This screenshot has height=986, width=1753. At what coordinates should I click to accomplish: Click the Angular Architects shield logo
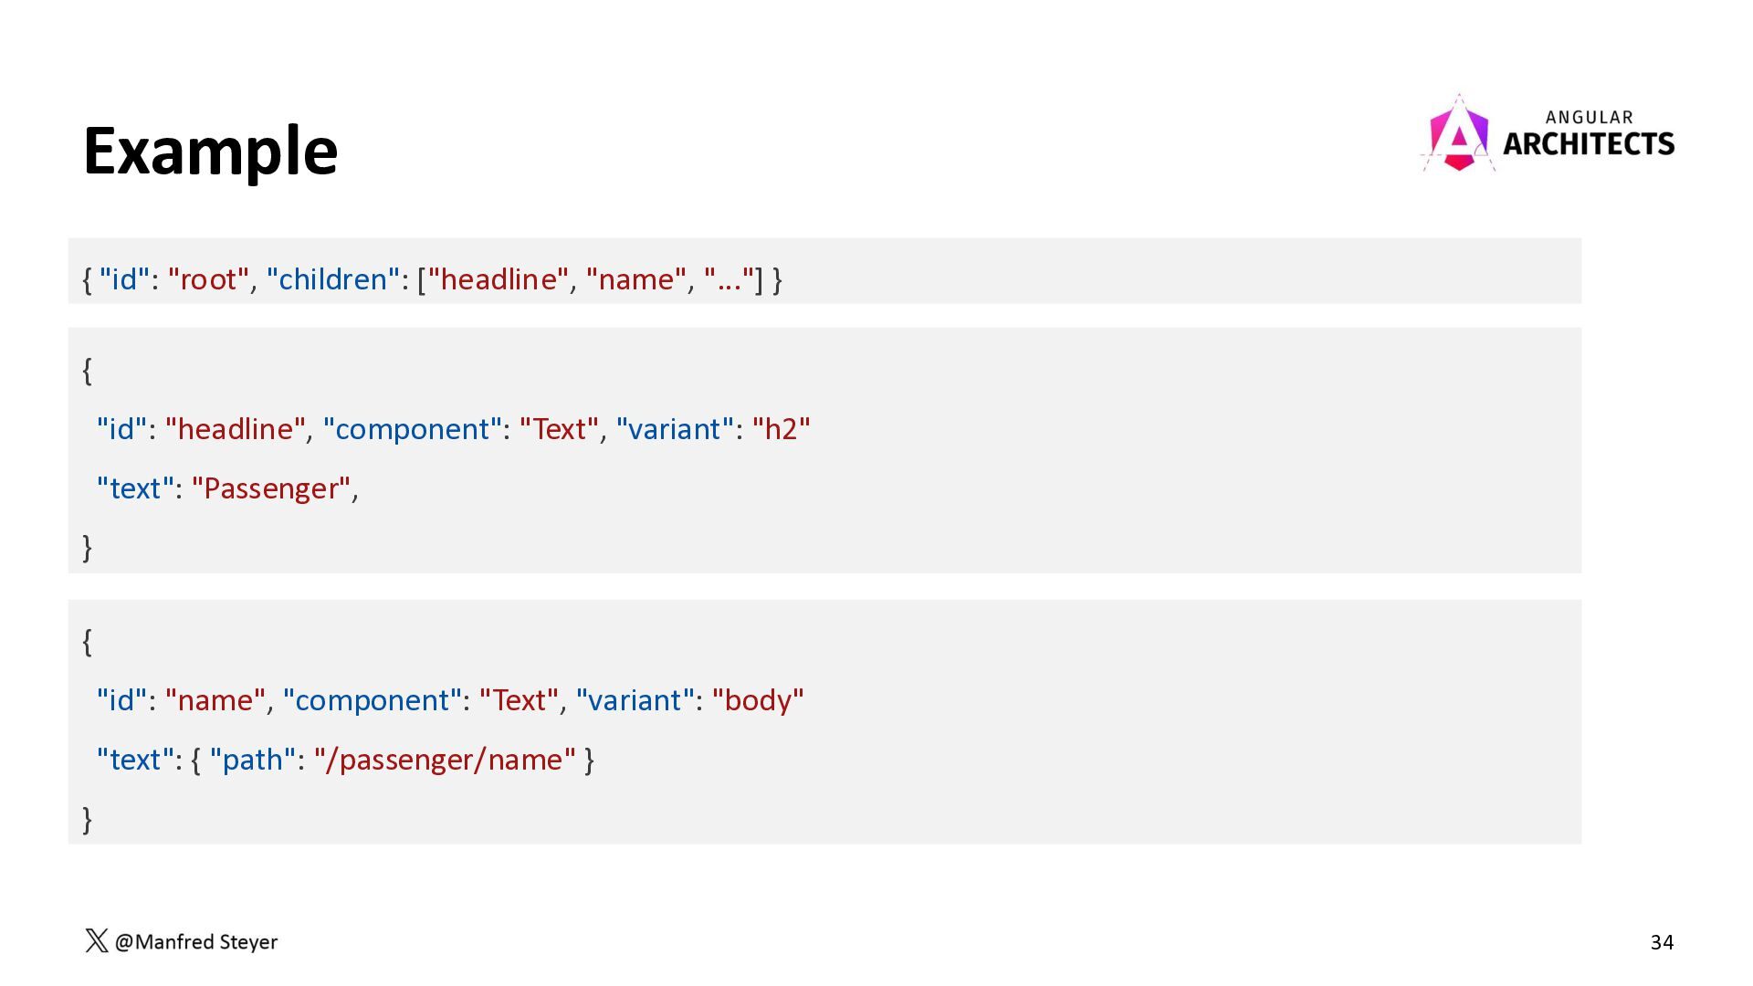tap(1458, 133)
